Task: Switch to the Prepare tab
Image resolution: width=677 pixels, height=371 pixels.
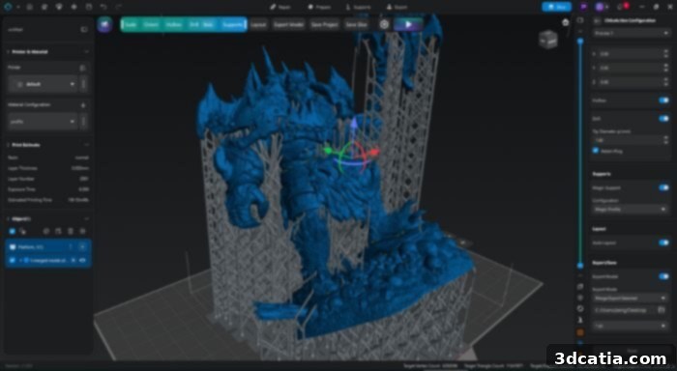Action: 319,7
